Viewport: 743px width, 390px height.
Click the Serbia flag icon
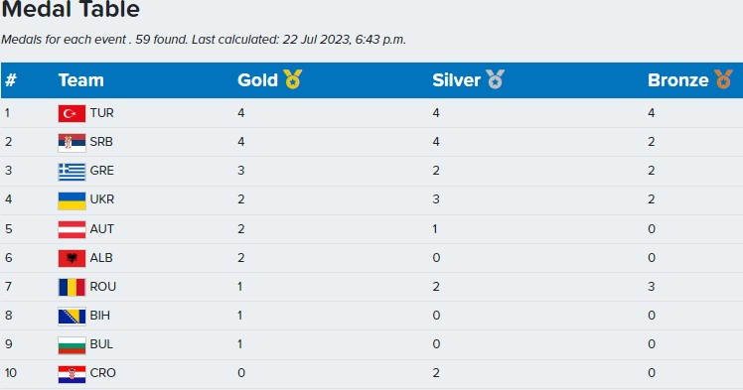click(x=73, y=143)
